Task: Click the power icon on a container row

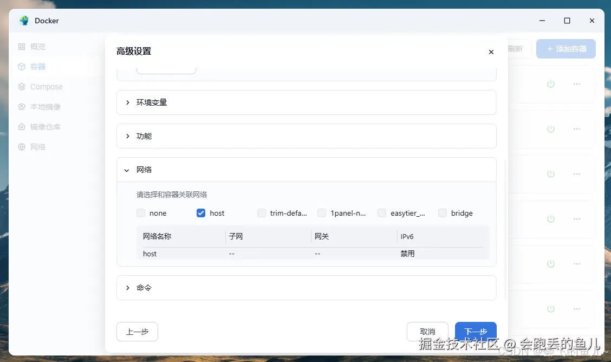Action: point(550,84)
